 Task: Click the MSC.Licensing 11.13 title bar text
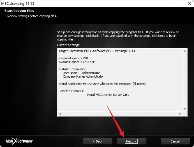pos(18,4)
